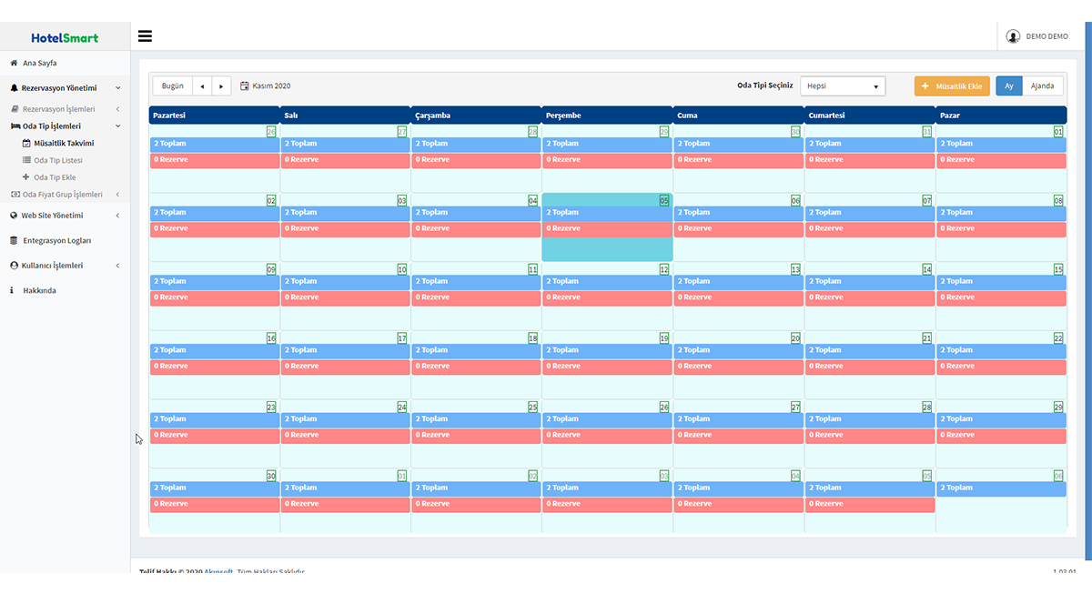1092x594 pixels.
Task: Click the globe icon for Web Site Yönetimi
Action: click(x=14, y=216)
